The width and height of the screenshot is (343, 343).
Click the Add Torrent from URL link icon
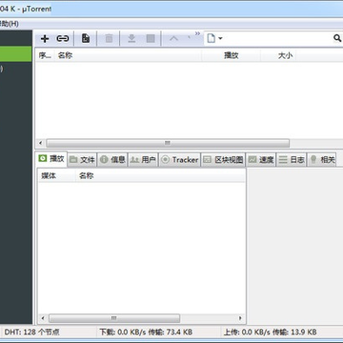tap(63, 39)
